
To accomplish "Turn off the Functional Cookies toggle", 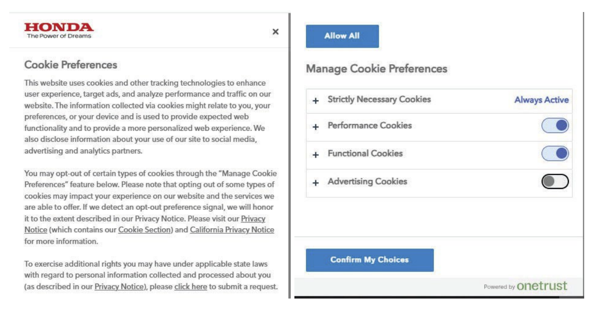I will point(555,153).
